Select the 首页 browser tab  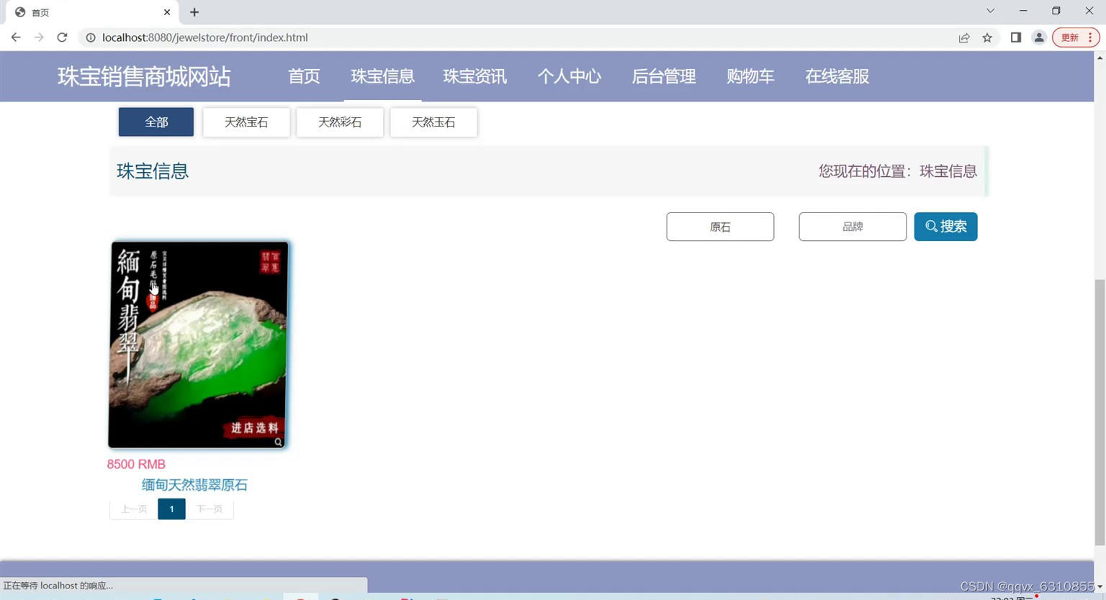pyautogui.click(x=86, y=12)
